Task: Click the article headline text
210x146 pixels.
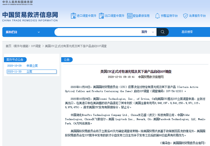Action: pyautogui.click(x=136, y=72)
